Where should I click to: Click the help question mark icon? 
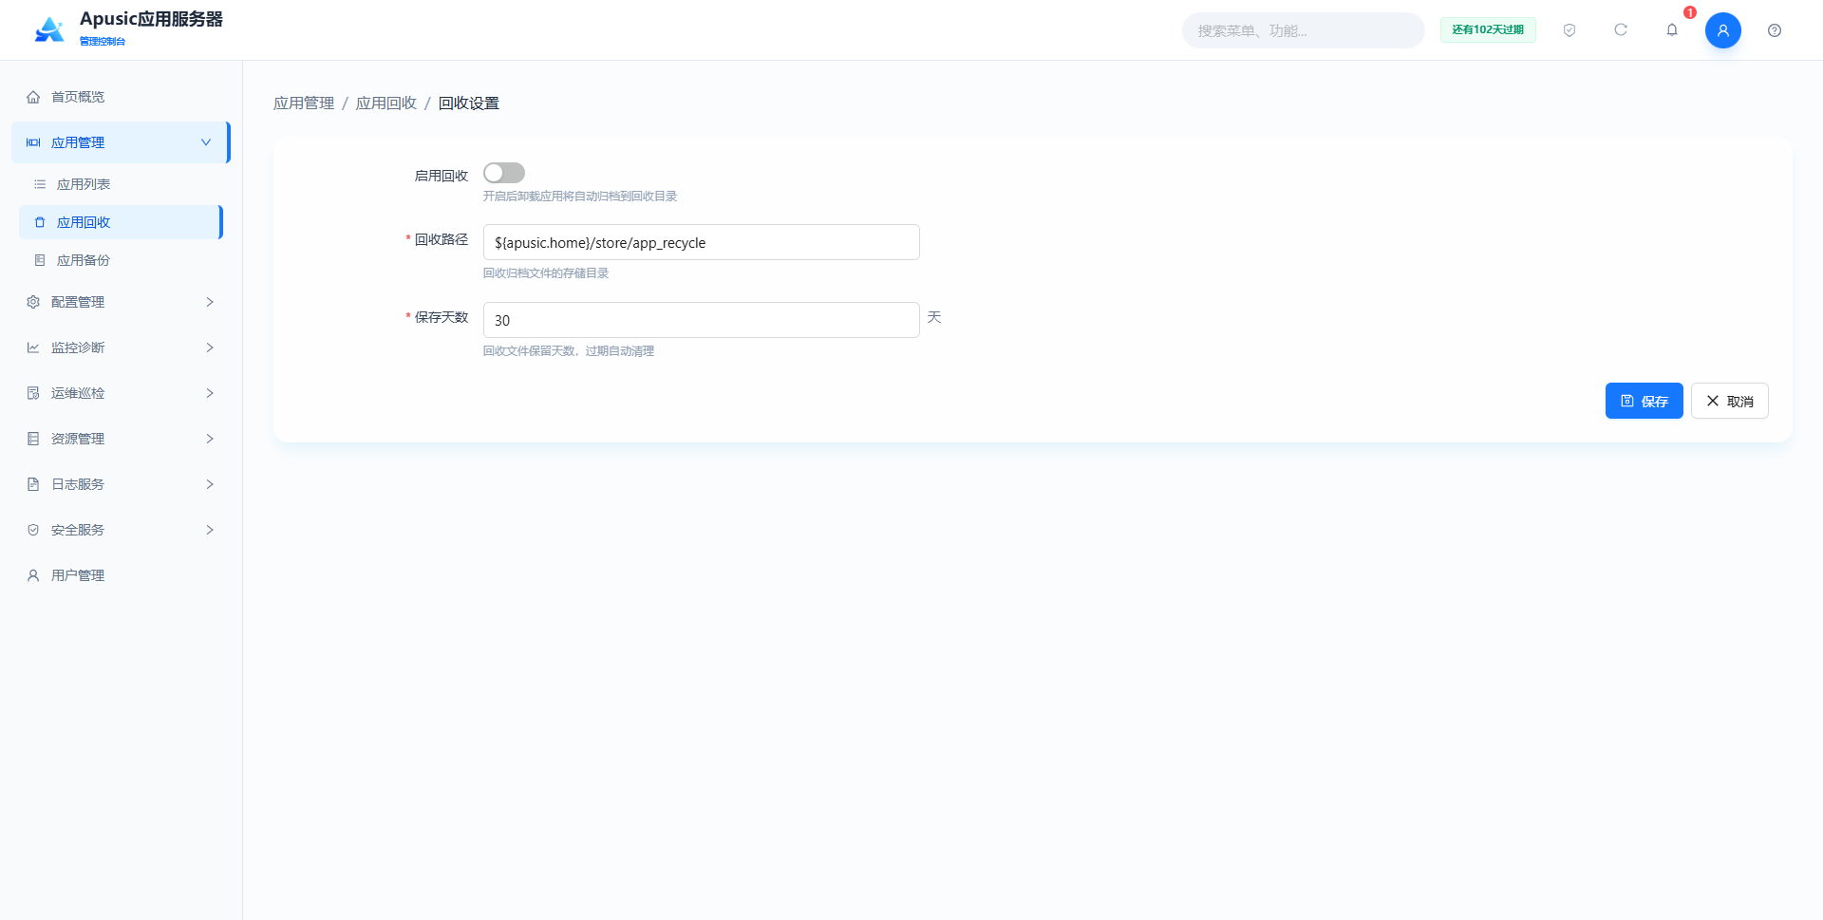coord(1775,30)
